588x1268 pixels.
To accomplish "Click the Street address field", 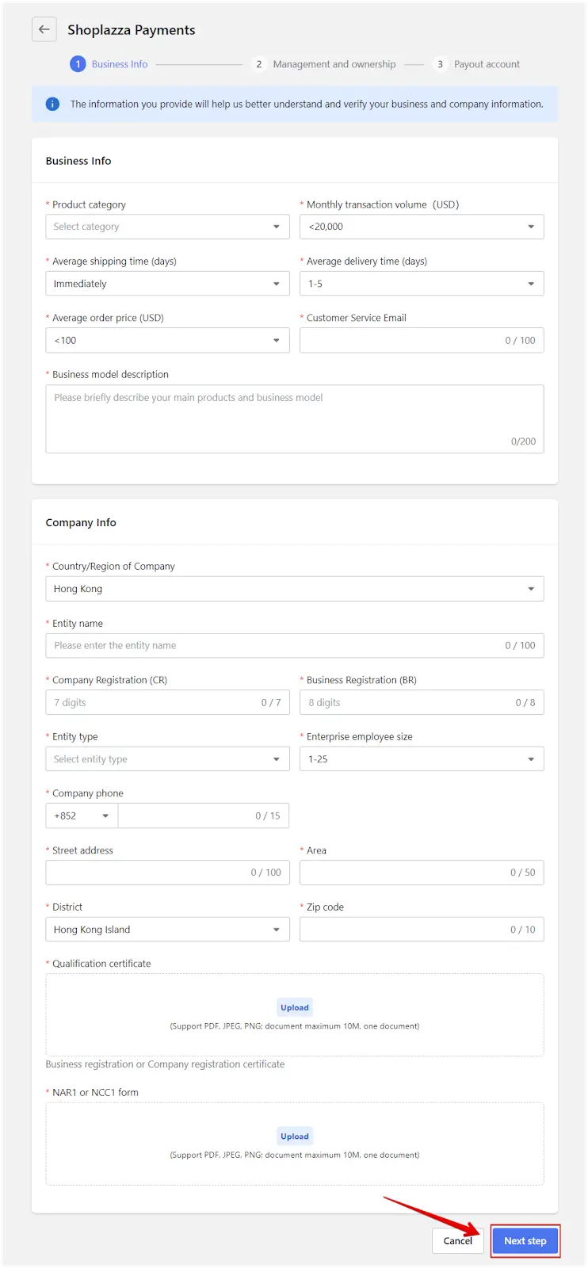I will [167, 873].
